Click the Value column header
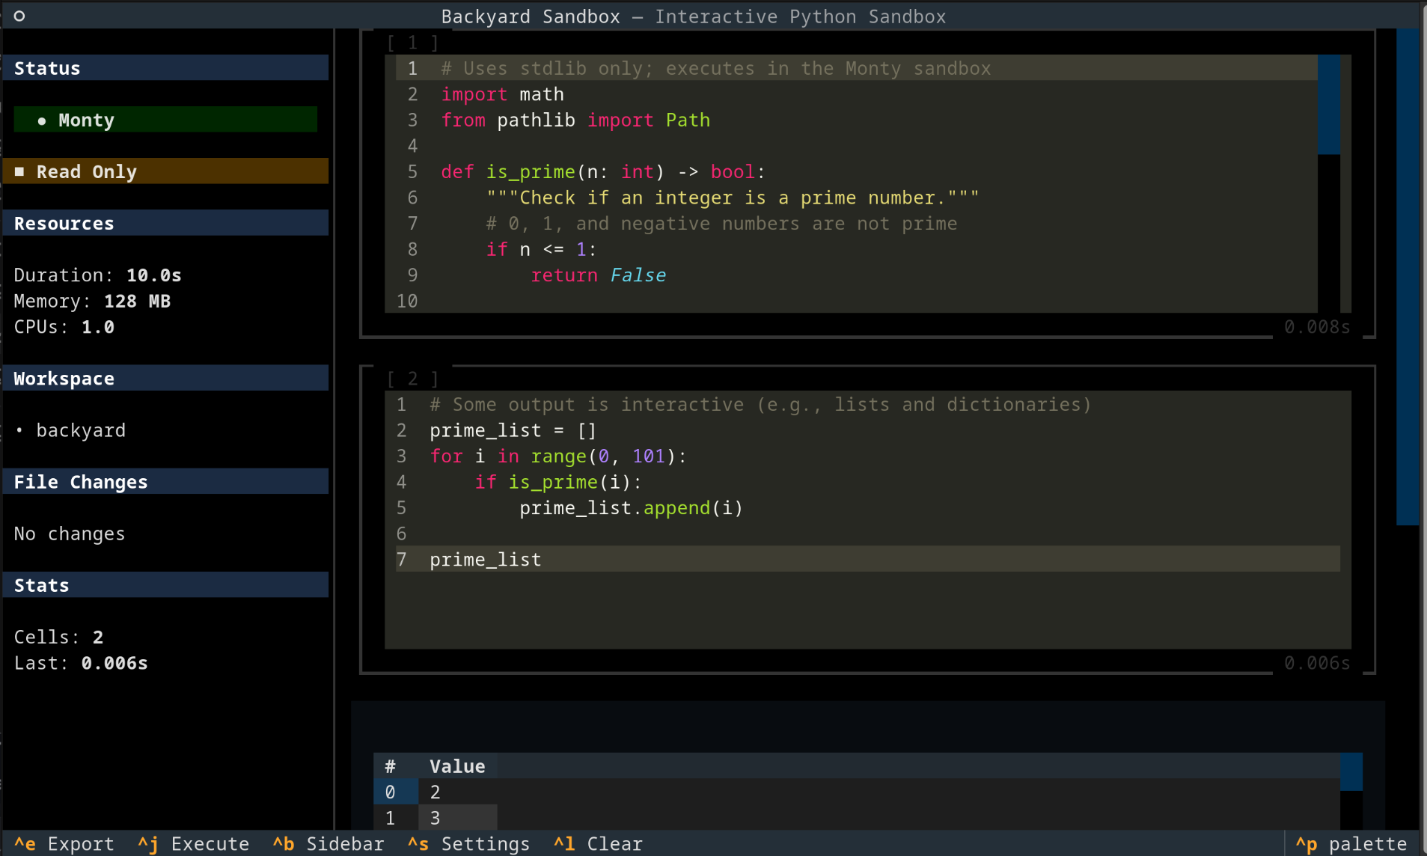 pyautogui.click(x=457, y=766)
